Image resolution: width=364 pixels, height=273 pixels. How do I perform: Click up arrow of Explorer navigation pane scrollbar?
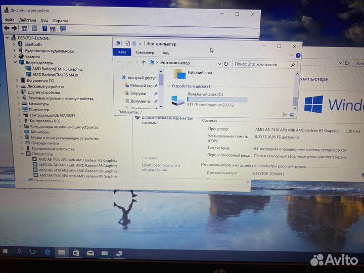click(161, 71)
